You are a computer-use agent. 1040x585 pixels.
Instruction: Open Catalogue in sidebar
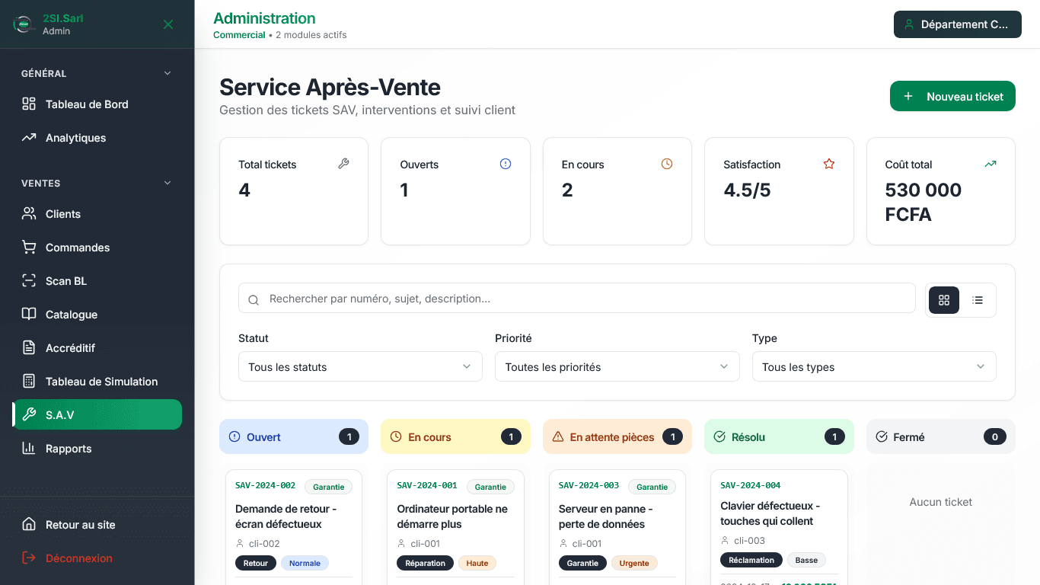pos(97,315)
